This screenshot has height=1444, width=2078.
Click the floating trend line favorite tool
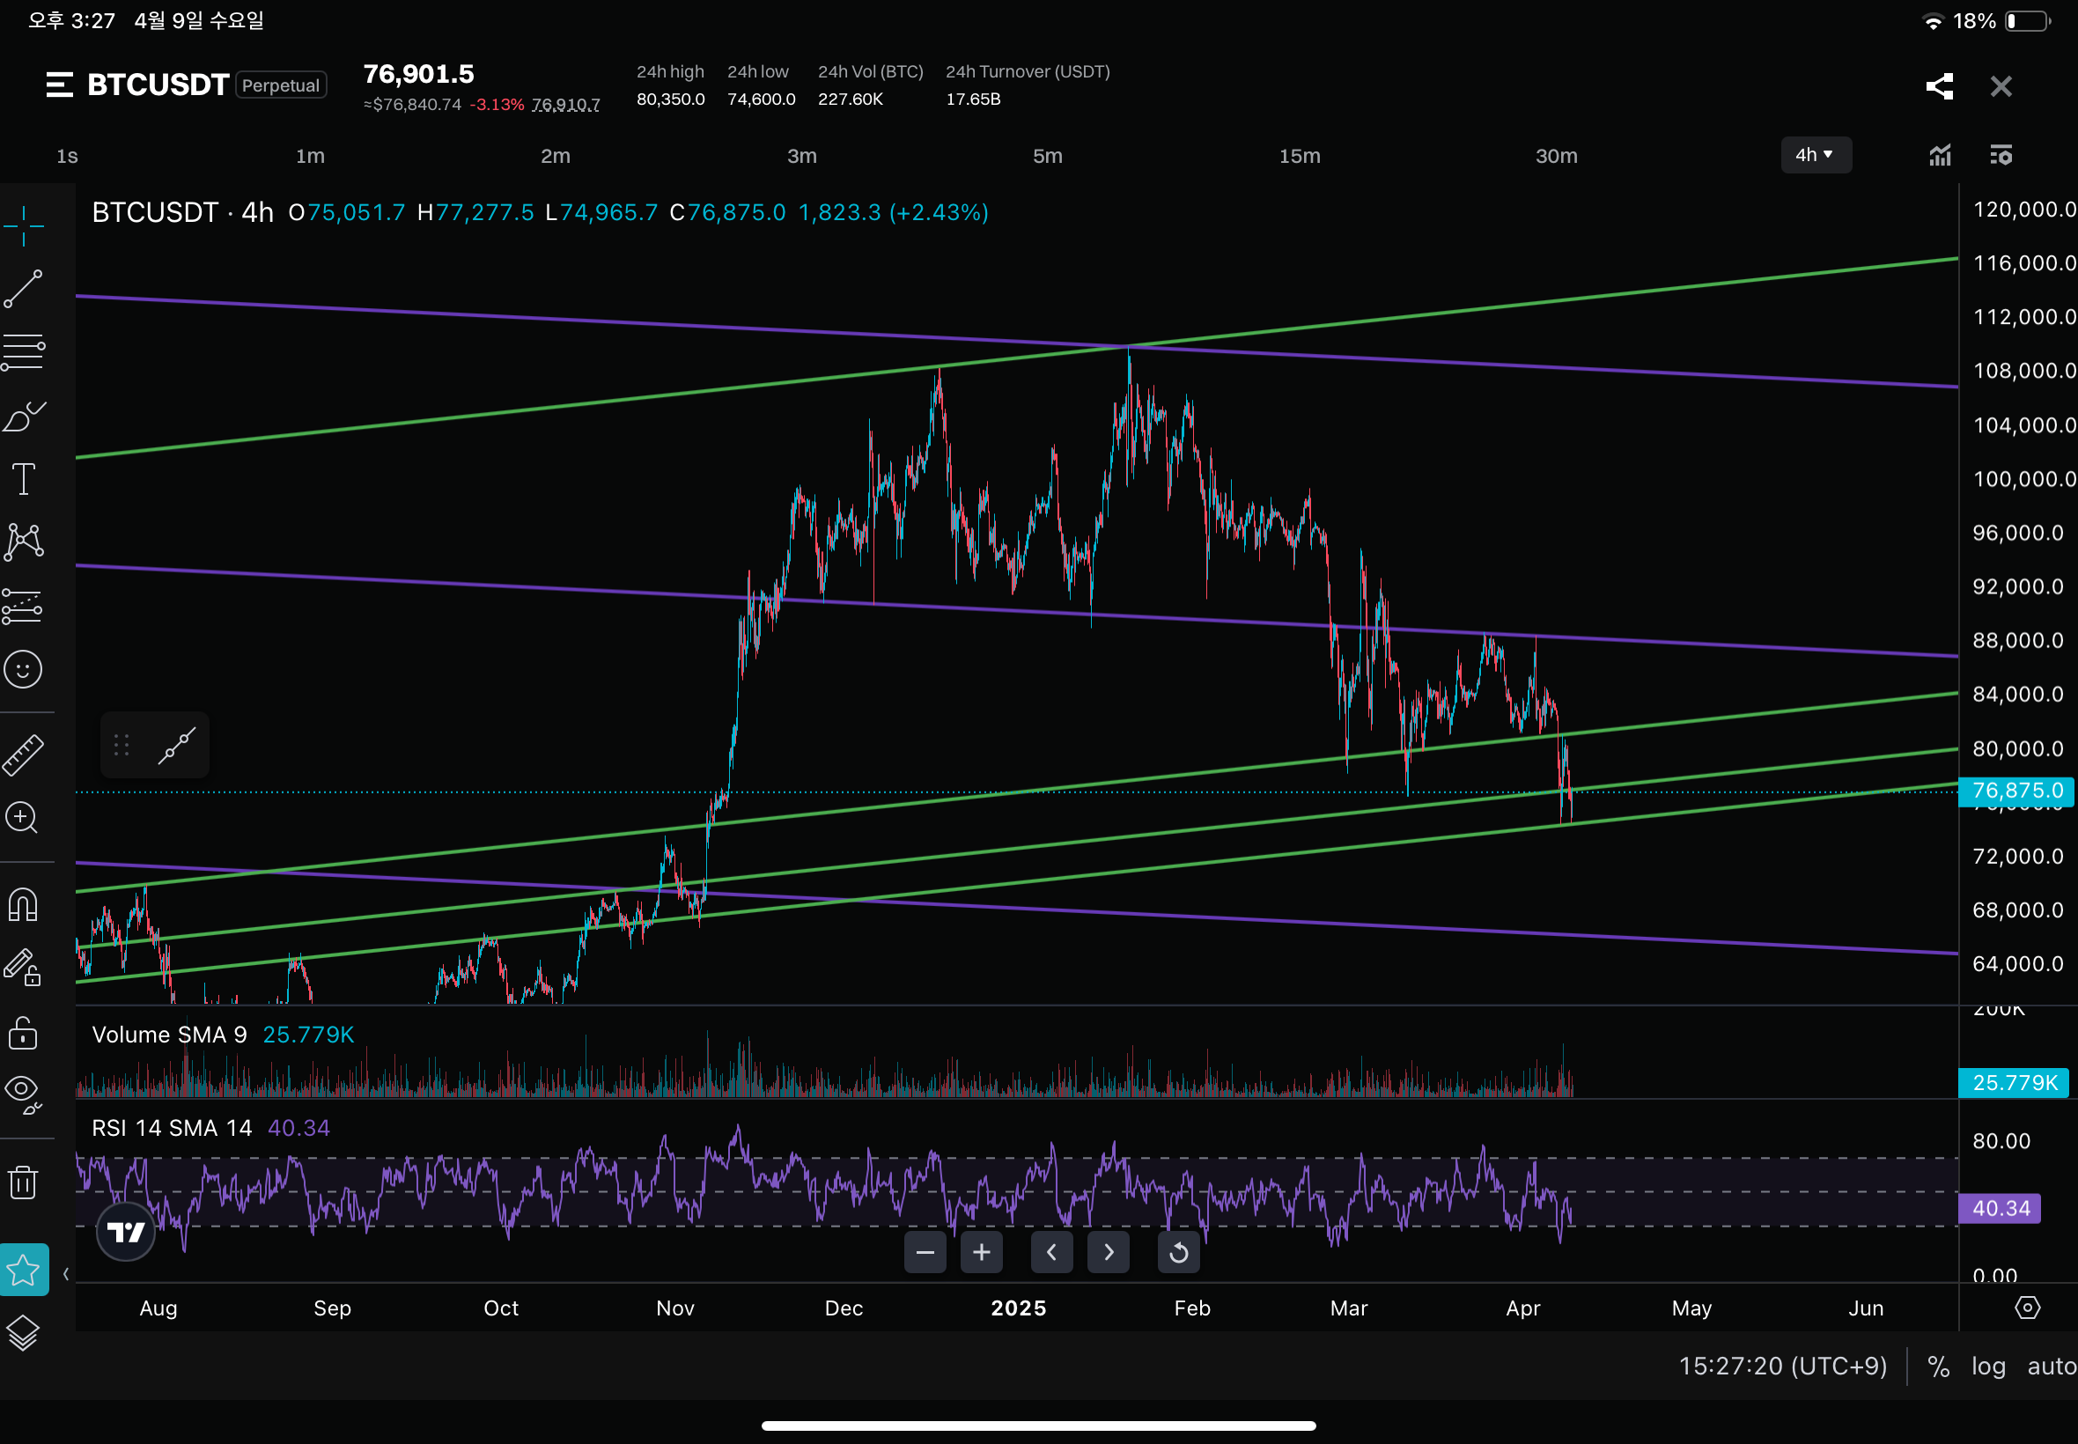tap(177, 746)
